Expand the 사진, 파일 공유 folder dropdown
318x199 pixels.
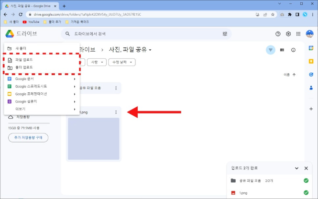(150, 50)
